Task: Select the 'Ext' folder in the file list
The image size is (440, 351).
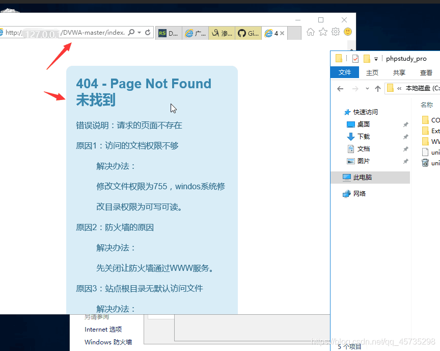Action: click(x=431, y=131)
